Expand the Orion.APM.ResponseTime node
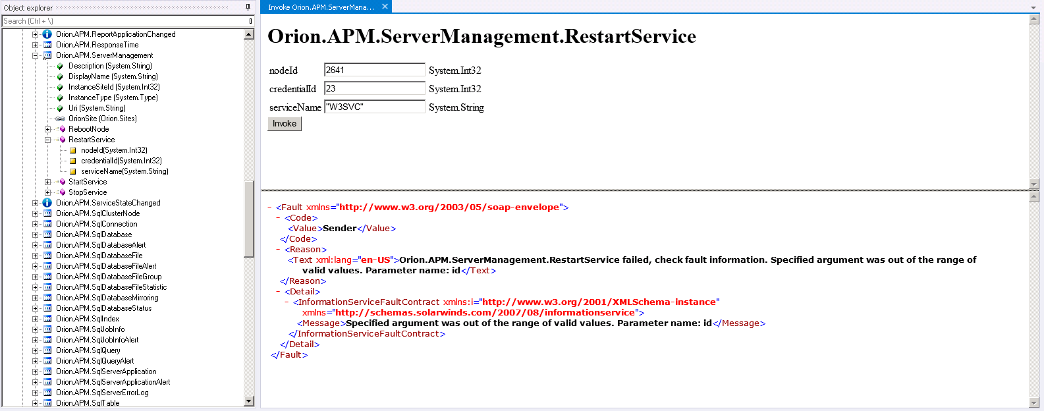Image resolution: width=1044 pixels, height=411 pixels. coord(36,45)
